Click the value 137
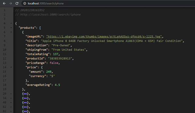Viewport: 195px width, 113px height. 55,54
